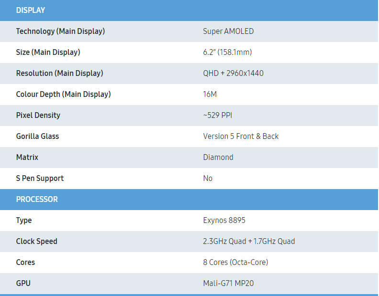This screenshot has width=379, height=296.
Task: Click the 'Resolution (Main Display)' label
Action: coord(59,74)
